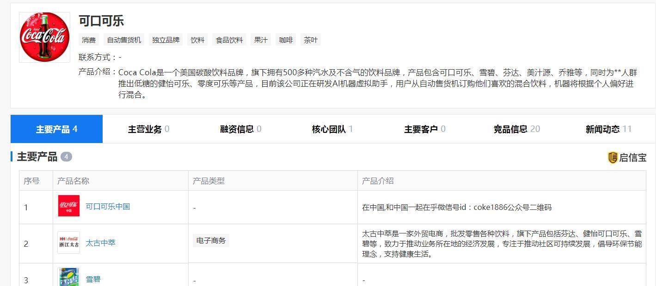Click the 消费 tag

89,40
